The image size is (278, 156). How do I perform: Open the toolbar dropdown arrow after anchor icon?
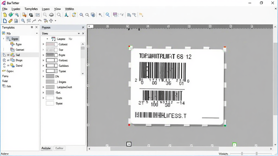pos(55,21)
